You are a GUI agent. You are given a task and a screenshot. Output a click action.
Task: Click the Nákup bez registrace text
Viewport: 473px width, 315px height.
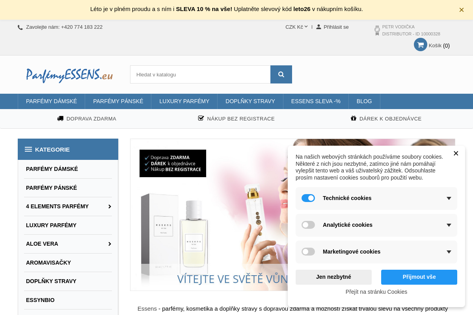(x=241, y=119)
